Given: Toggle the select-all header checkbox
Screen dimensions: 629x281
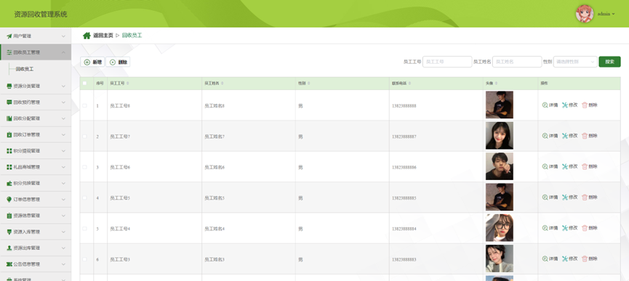Looking at the screenshot, I should 84,84.
